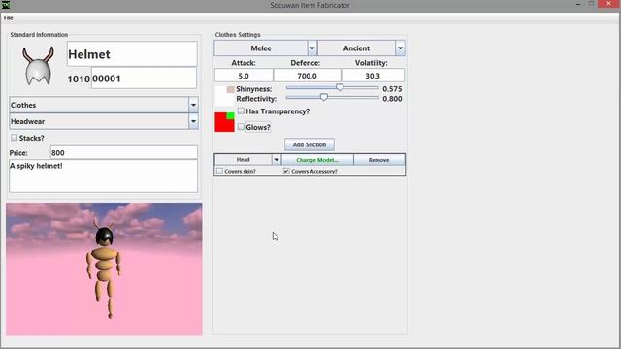Click the red and green texture swatch
The width and height of the screenshot is (621, 349).
click(224, 122)
